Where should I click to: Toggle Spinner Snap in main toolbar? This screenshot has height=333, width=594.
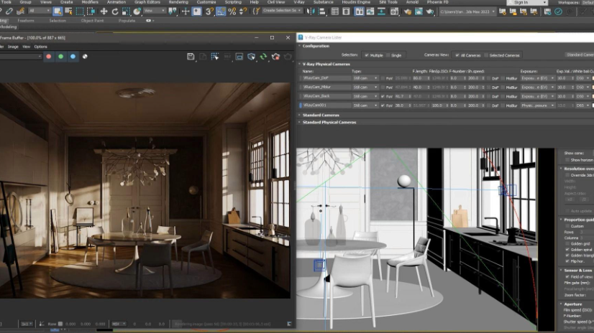[x=243, y=11]
